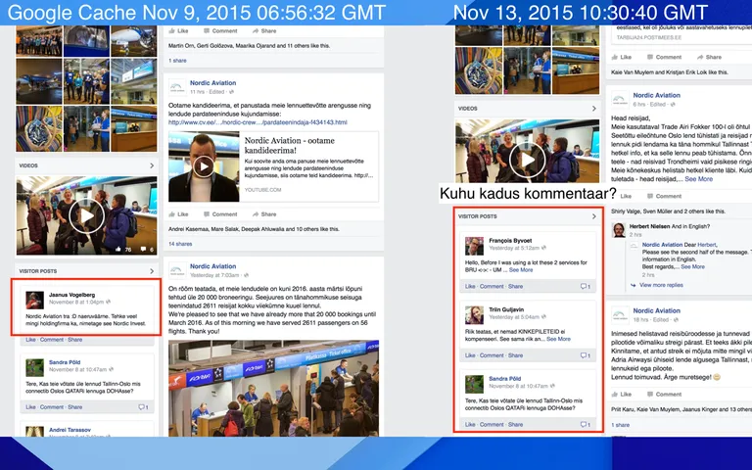Expand the VISITOR POSTS chevron in Nov 13 screenshot

pyautogui.click(x=593, y=216)
